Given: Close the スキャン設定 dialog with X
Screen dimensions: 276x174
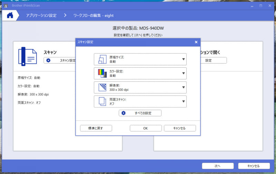Looking at the screenshot, I should point(196,42).
